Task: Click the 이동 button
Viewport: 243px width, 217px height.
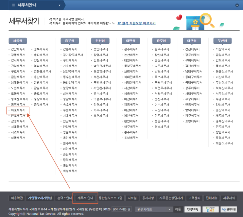Action: coord(178,209)
